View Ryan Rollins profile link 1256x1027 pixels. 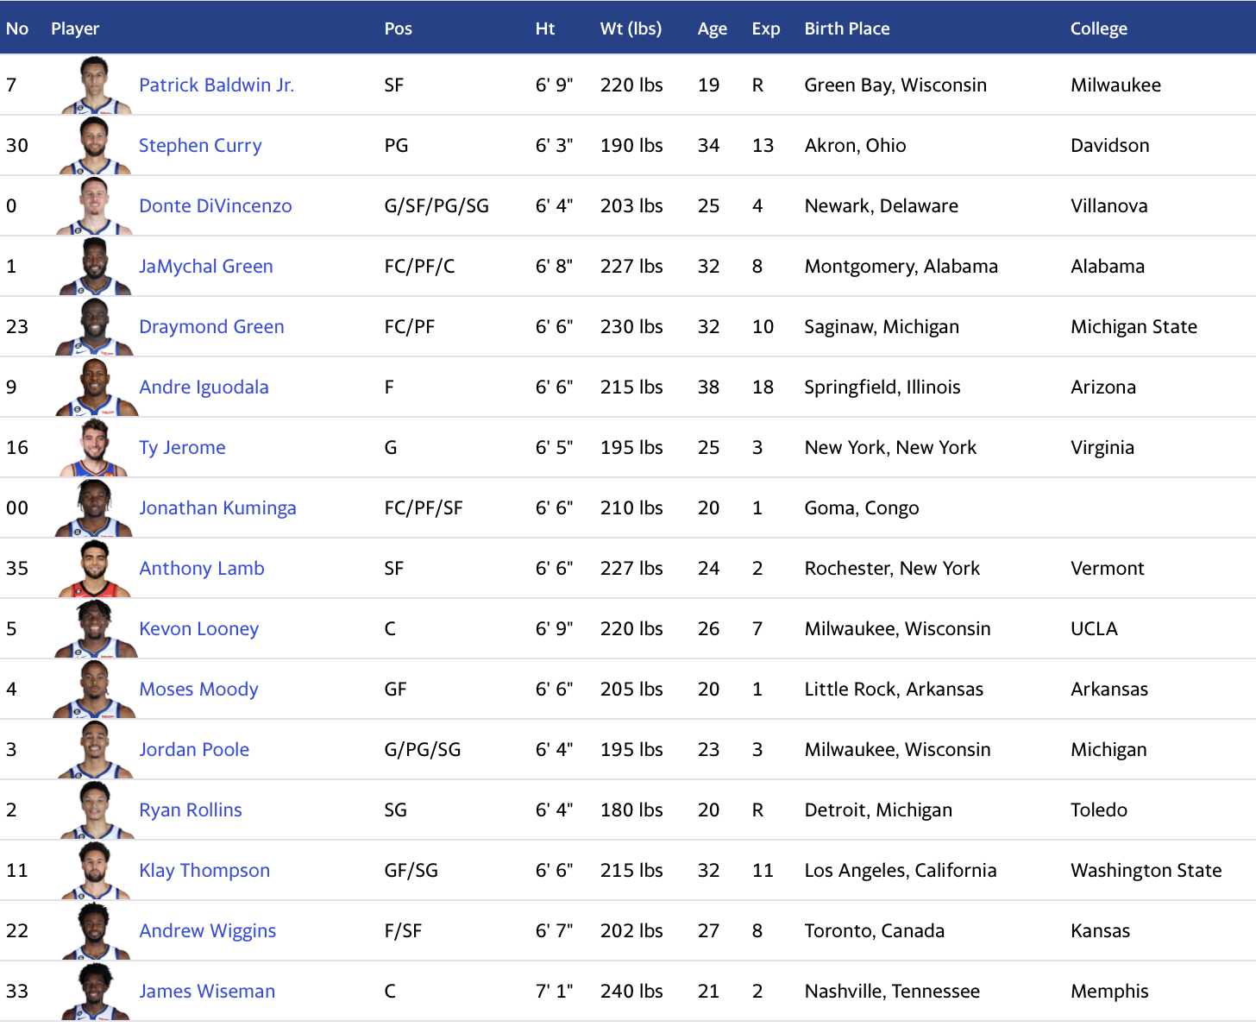click(191, 810)
